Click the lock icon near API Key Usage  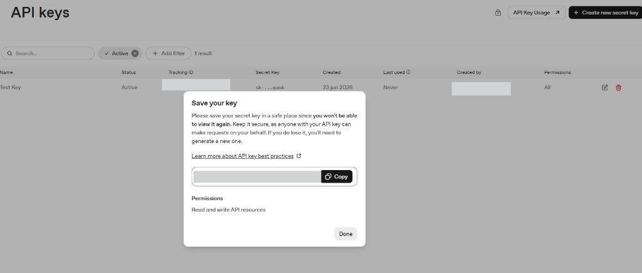point(498,13)
